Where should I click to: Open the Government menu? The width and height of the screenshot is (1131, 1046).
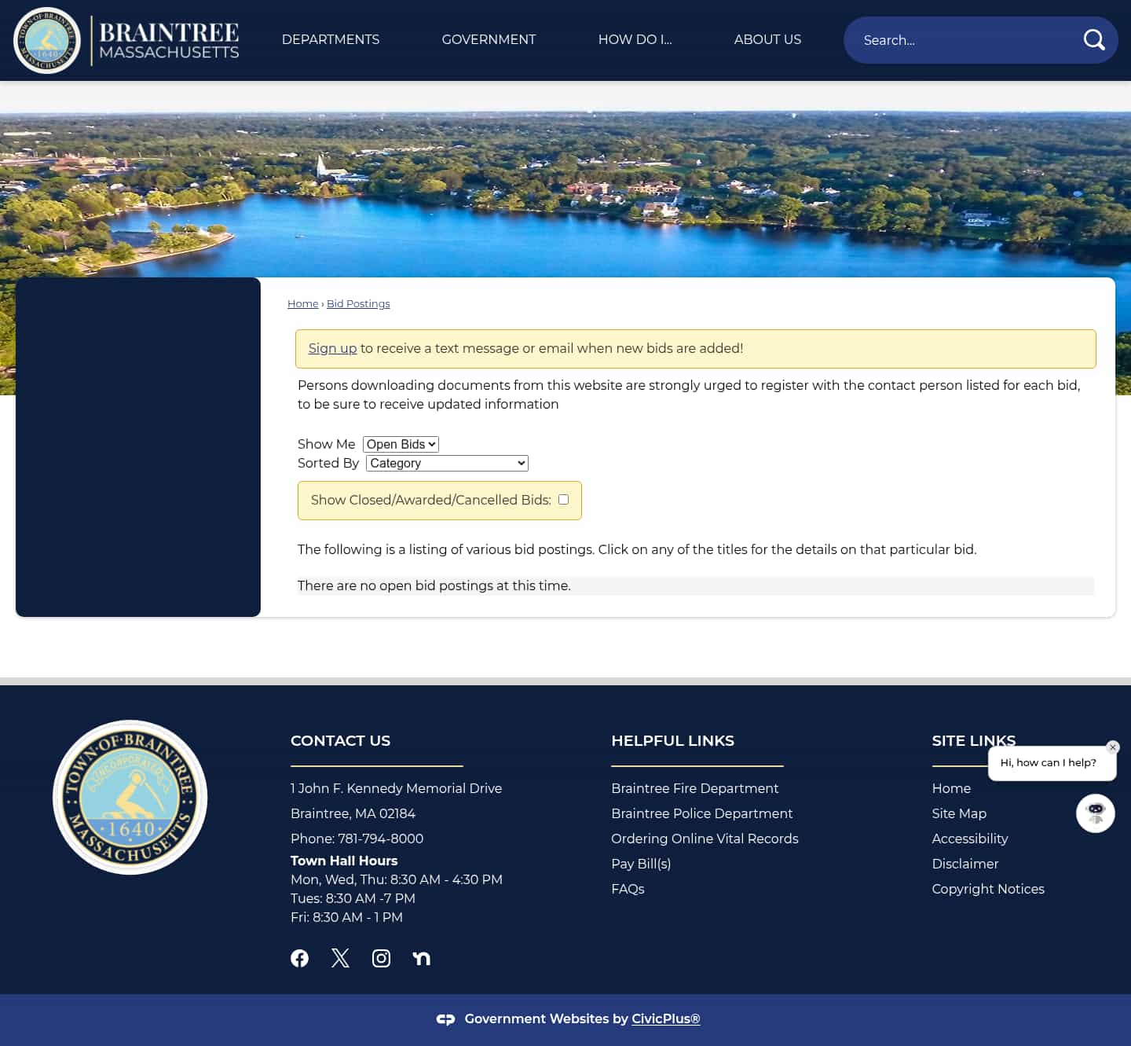coord(489,39)
